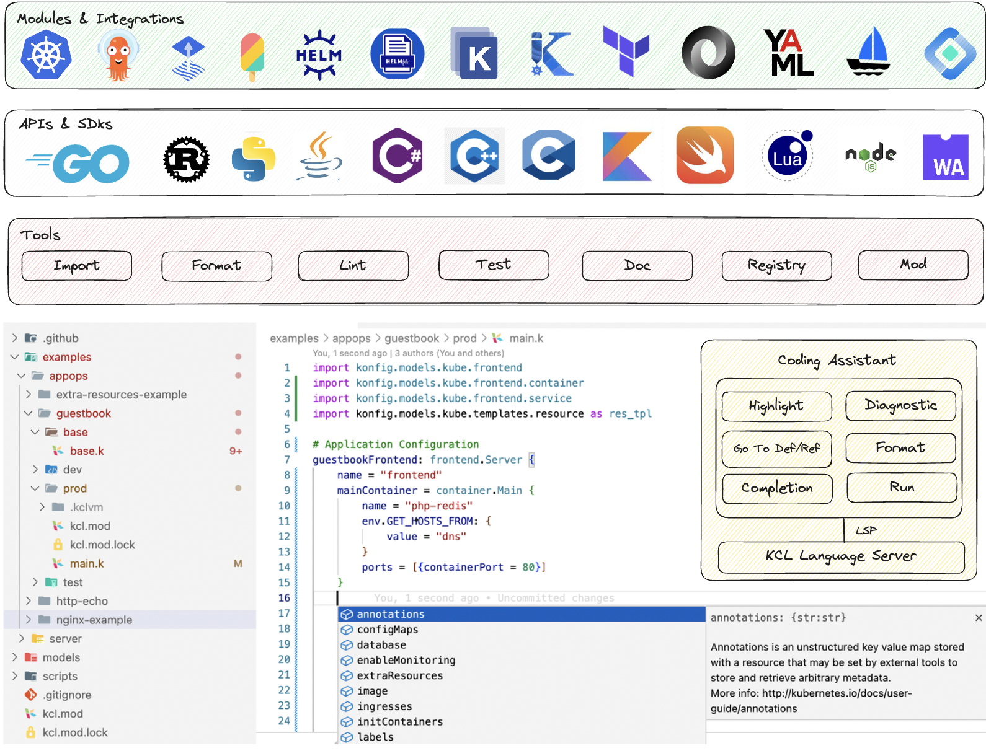Click the Argo CD octopus logo
This screenshot has width=986, height=756.
(x=118, y=55)
